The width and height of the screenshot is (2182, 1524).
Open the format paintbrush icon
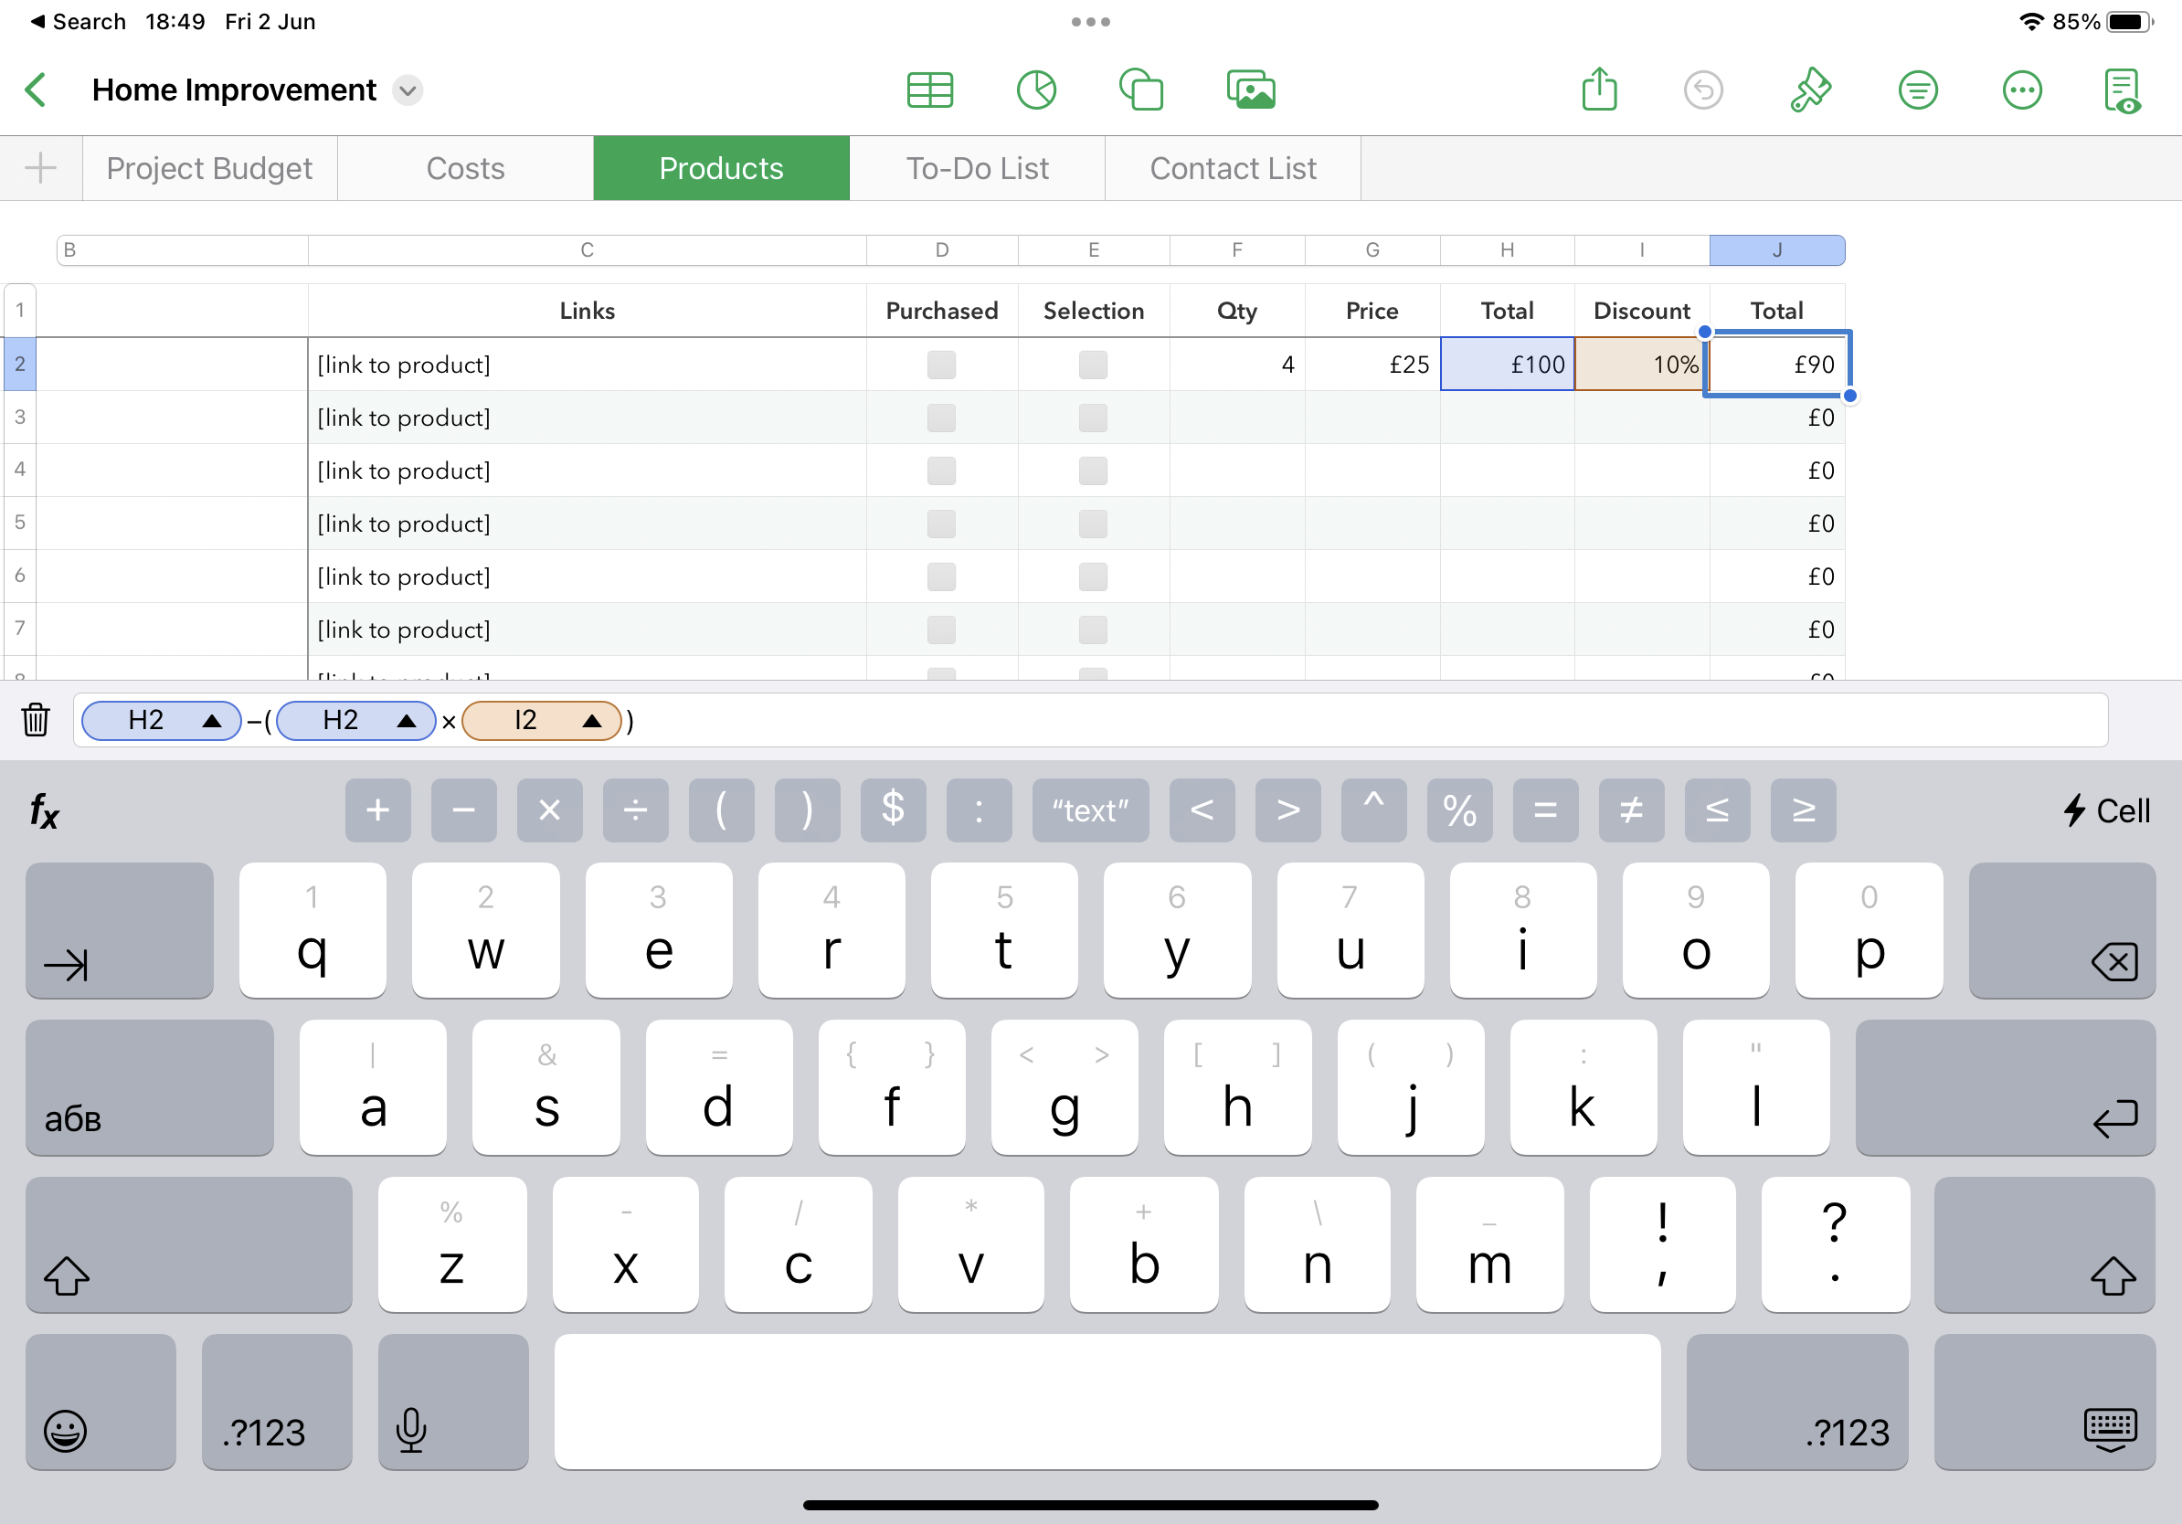pos(1810,90)
